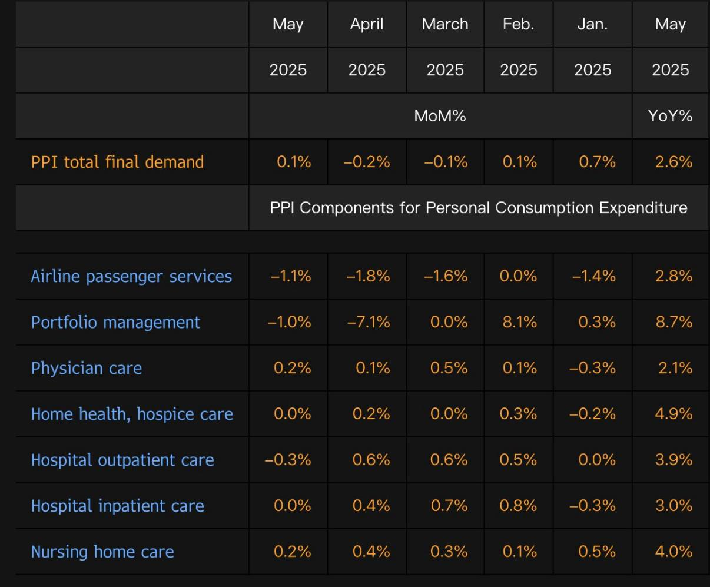710x587 pixels.
Task: Click Hospital inpatient care link
Action: pos(117,506)
